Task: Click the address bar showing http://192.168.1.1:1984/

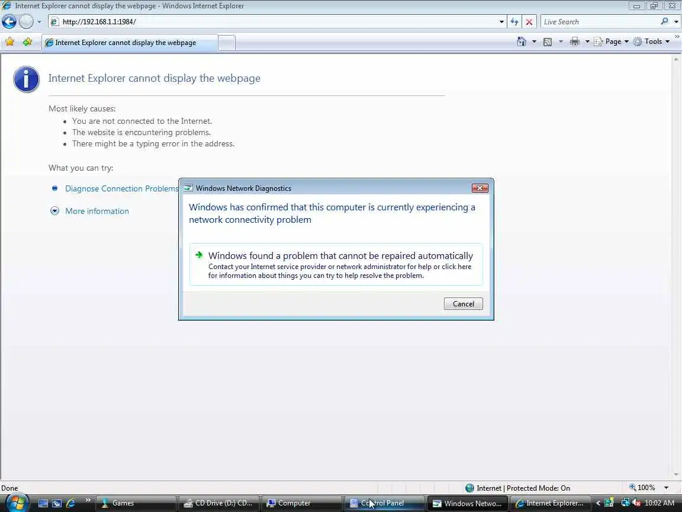Action: (274, 21)
